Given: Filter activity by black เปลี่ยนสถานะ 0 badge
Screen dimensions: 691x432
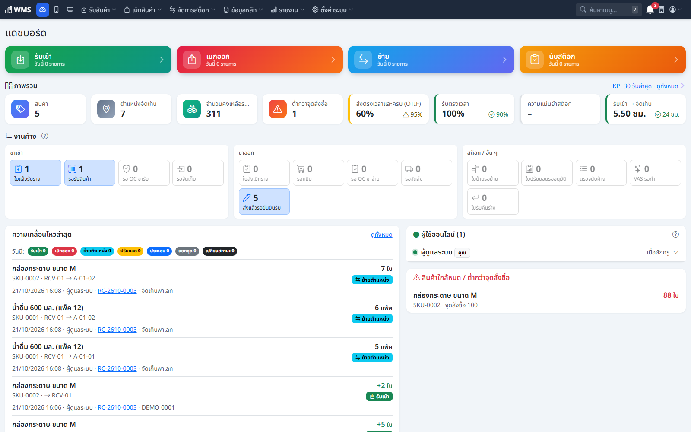Looking at the screenshot, I should [220, 251].
